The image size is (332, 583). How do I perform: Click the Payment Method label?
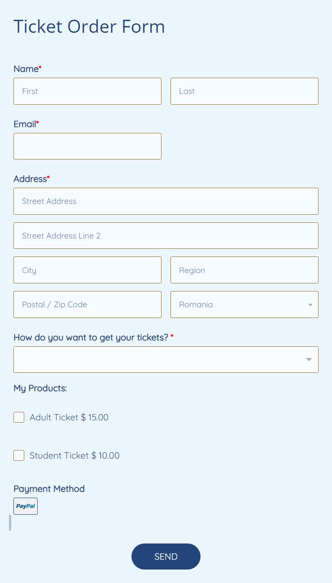(x=49, y=489)
